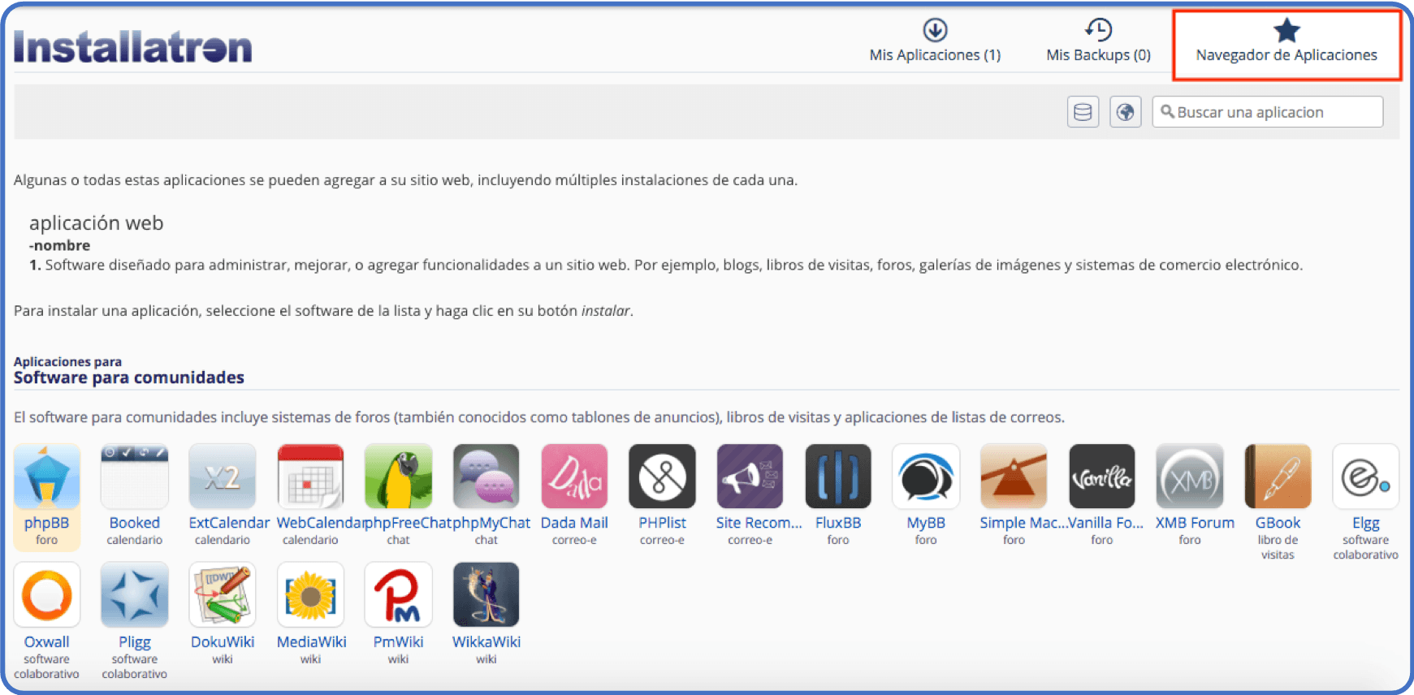Select the Pligg name link

click(135, 642)
